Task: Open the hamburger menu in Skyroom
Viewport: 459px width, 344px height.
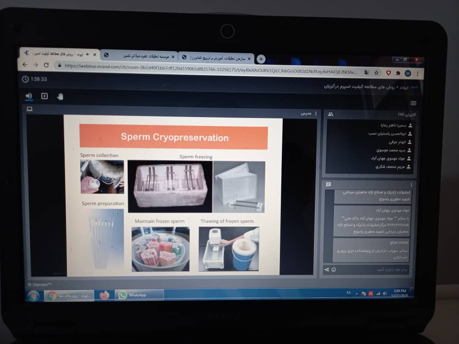Action: click(414, 103)
